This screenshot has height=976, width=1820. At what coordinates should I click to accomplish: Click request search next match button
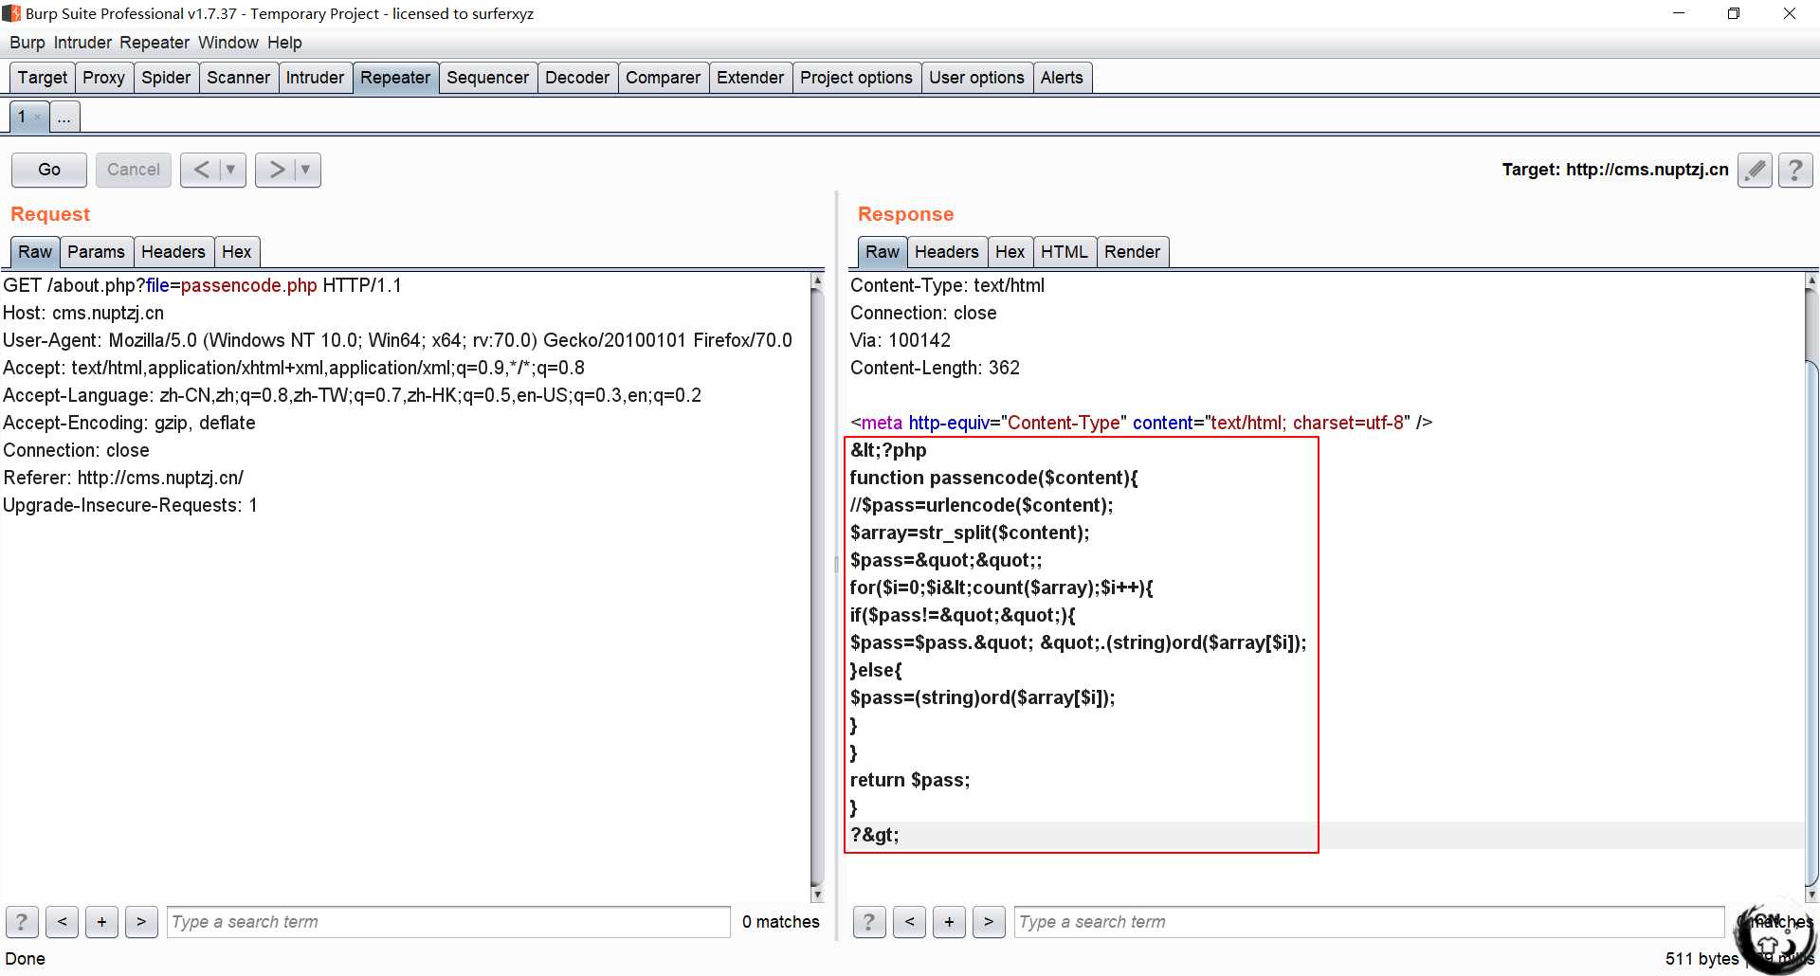click(x=141, y=922)
